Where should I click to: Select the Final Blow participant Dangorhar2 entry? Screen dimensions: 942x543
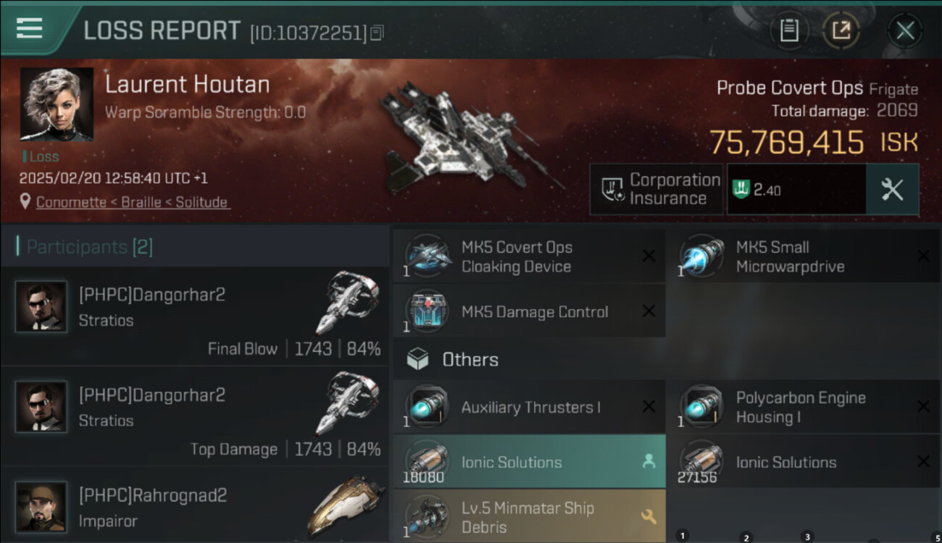click(x=196, y=316)
